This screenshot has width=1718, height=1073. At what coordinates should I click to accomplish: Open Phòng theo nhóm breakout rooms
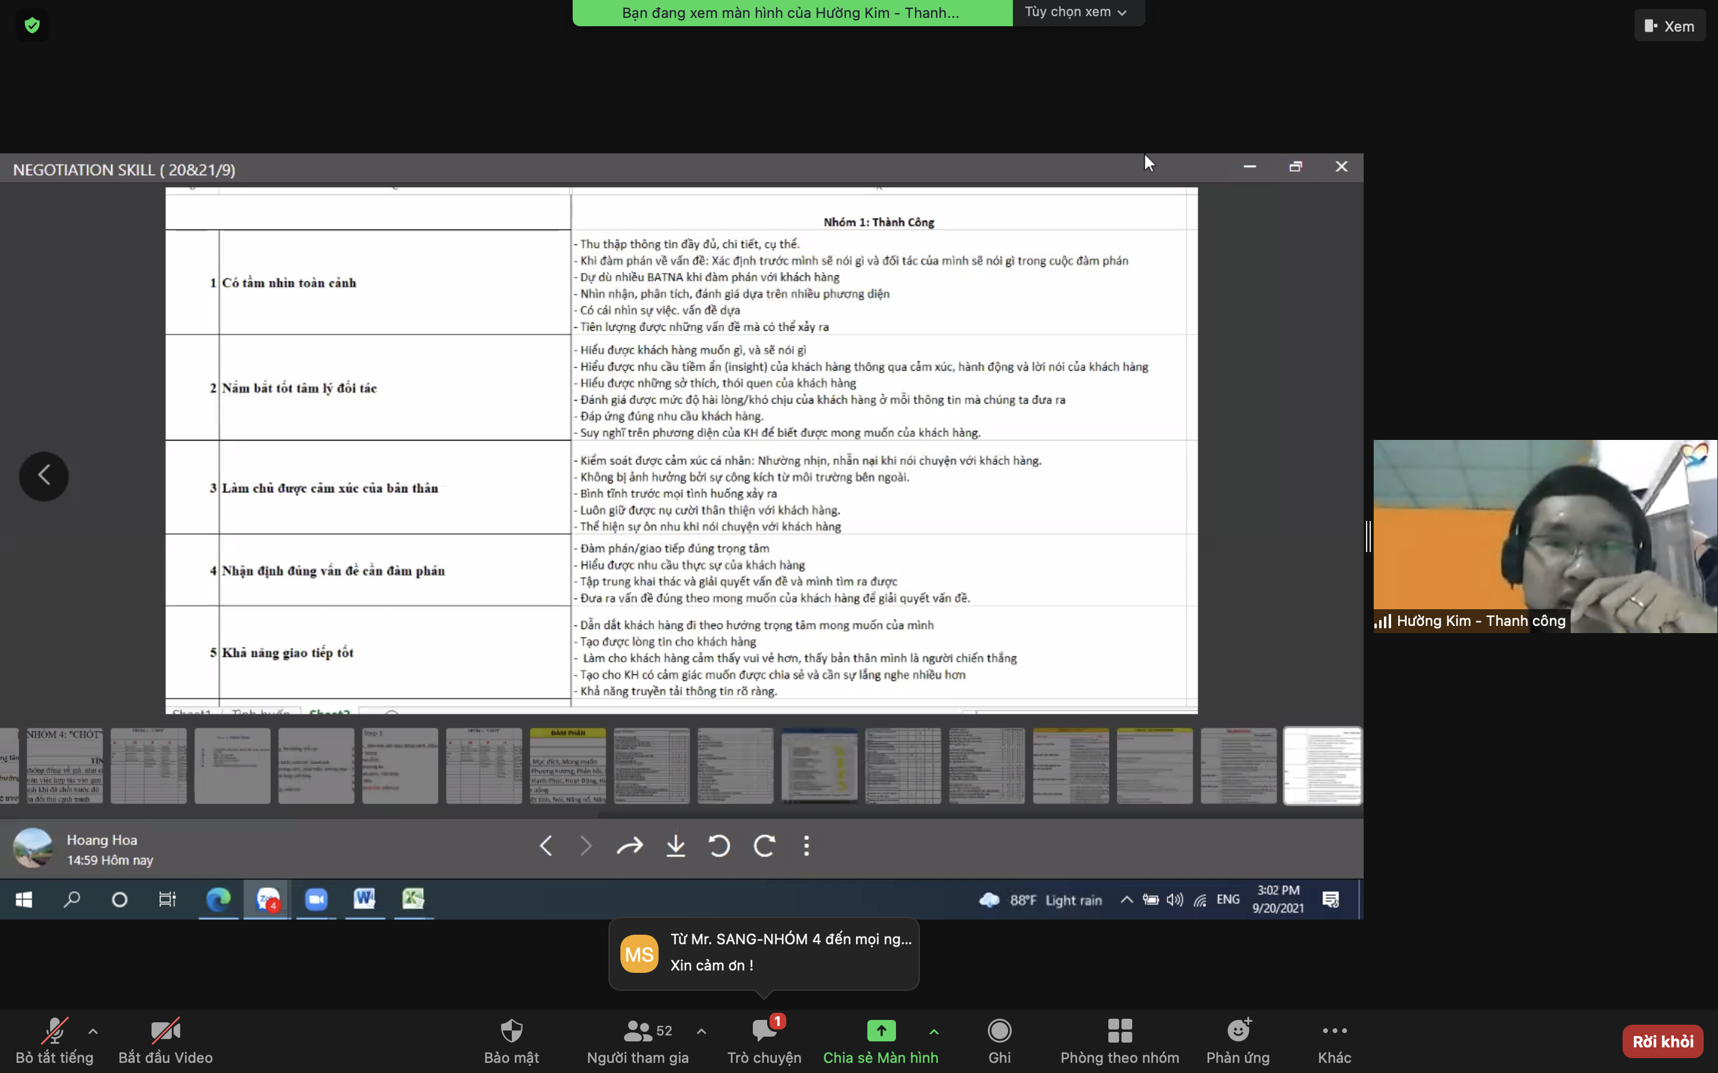tap(1120, 1040)
